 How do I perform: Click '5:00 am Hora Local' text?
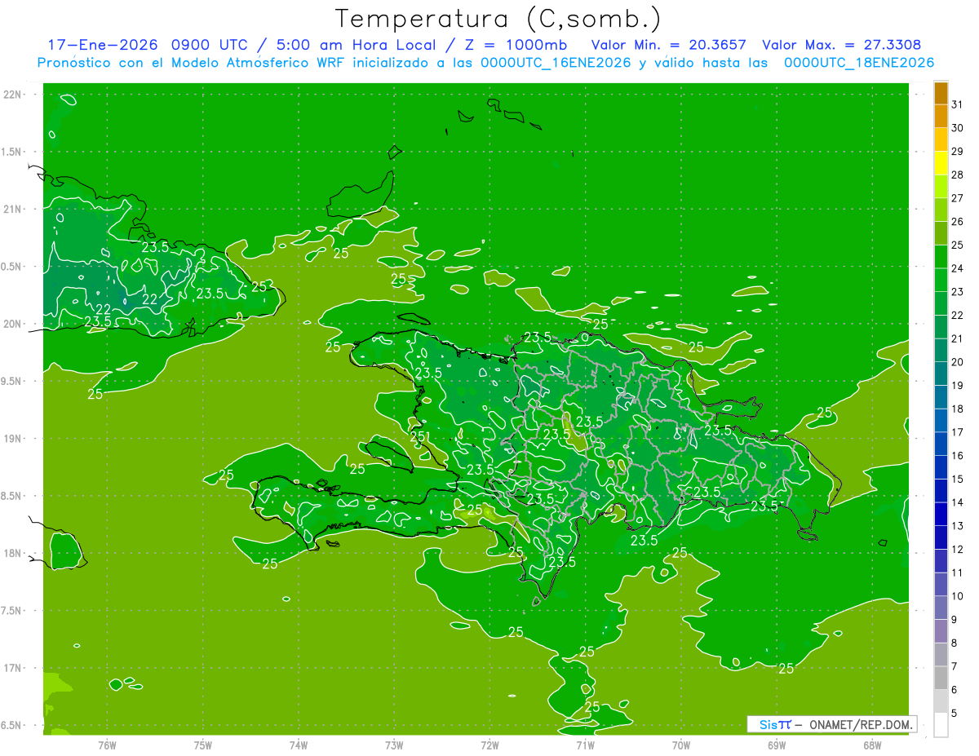coord(356,44)
